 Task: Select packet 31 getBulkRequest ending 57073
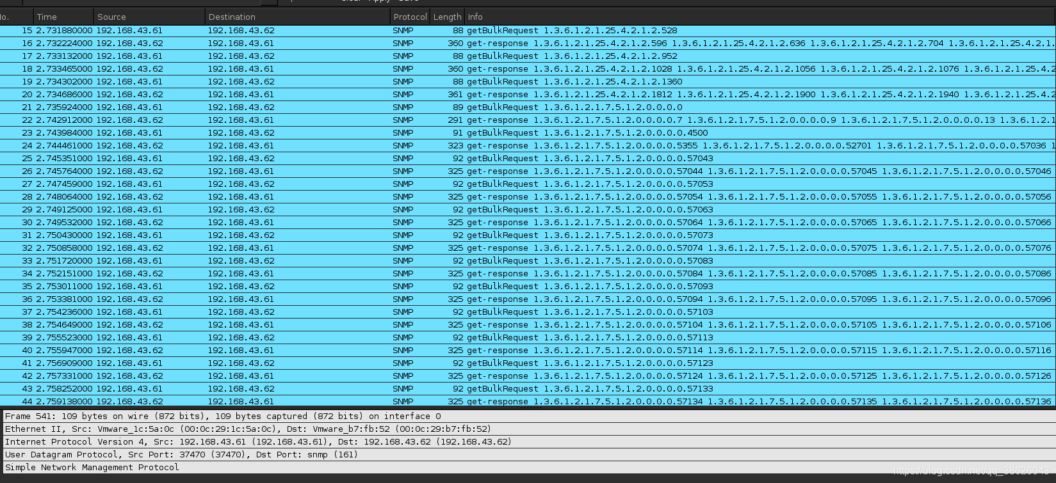pyautogui.click(x=528, y=235)
